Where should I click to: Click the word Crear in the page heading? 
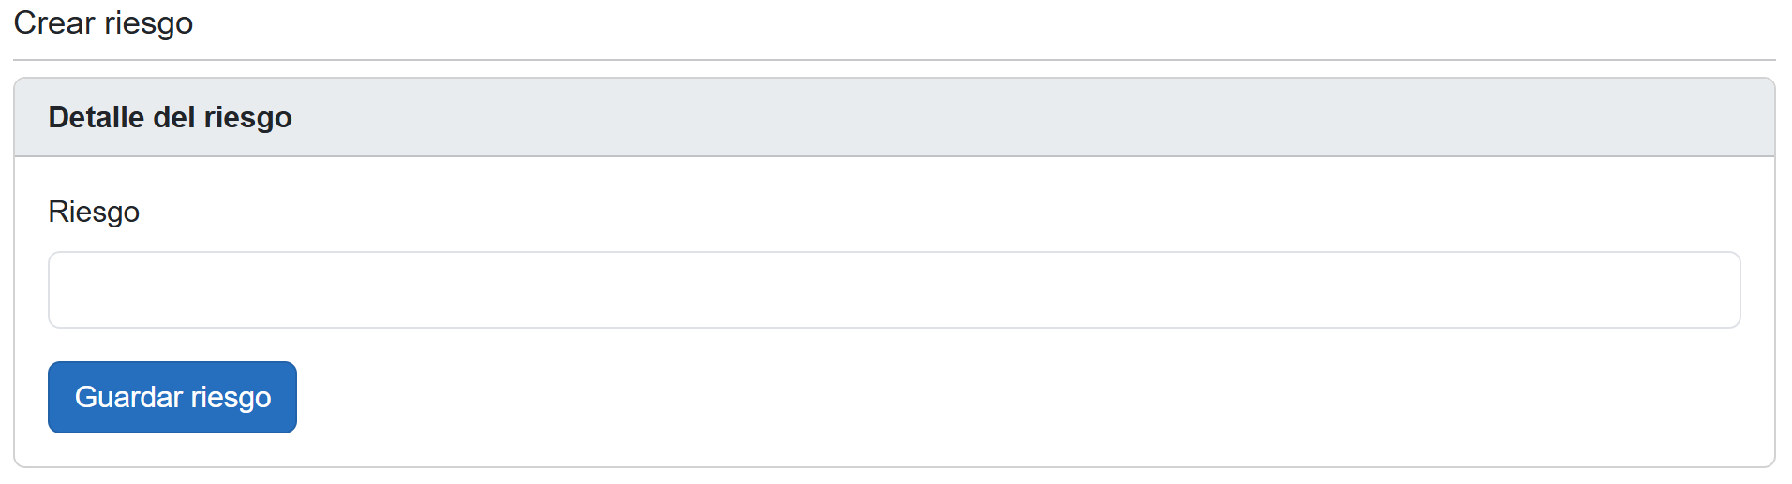click(53, 23)
